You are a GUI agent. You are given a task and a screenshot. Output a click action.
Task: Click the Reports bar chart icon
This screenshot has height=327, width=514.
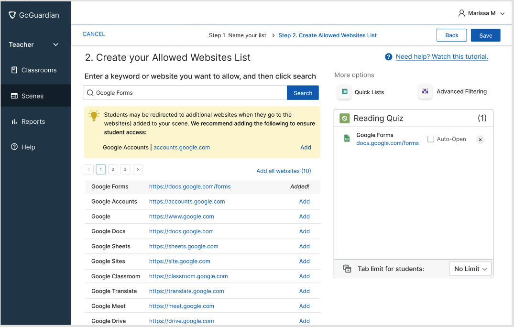click(14, 121)
